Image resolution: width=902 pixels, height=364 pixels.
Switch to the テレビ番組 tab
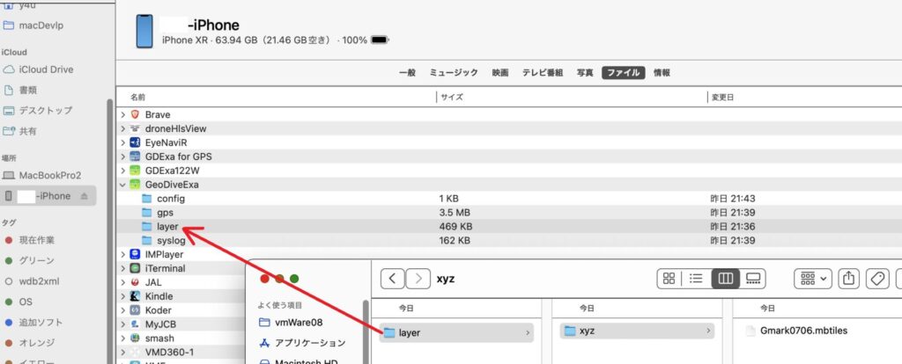(x=543, y=73)
